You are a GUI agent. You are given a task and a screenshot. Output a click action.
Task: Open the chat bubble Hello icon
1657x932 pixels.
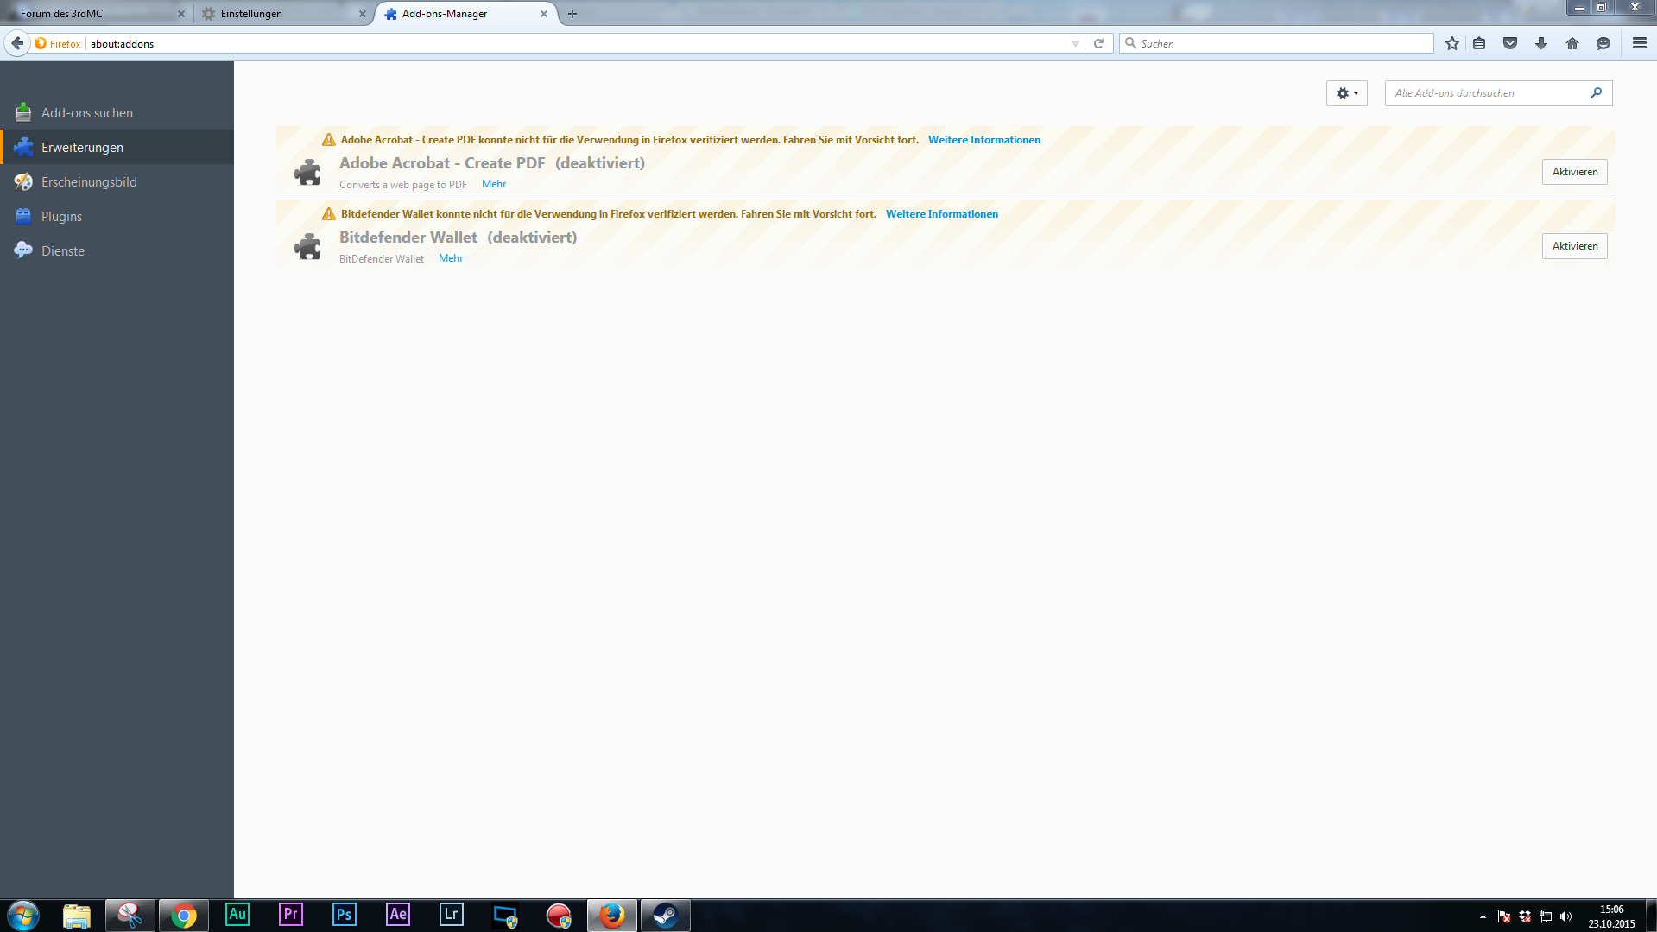pos(1603,43)
